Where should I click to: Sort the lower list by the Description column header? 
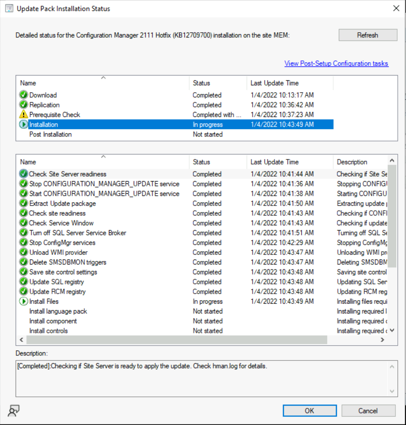[360, 162]
